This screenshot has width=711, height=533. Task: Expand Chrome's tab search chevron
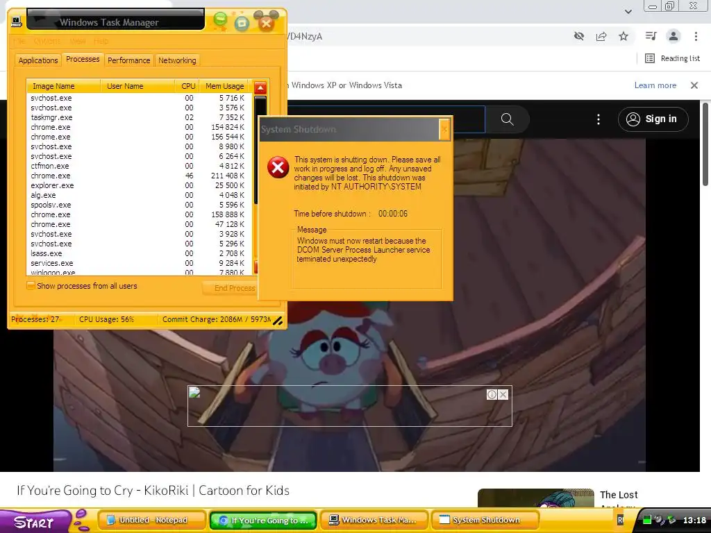pyautogui.click(x=628, y=12)
